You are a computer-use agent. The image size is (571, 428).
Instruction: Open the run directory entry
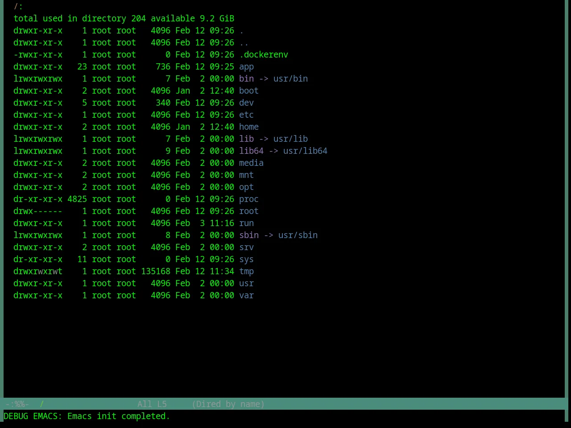[246, 223]
